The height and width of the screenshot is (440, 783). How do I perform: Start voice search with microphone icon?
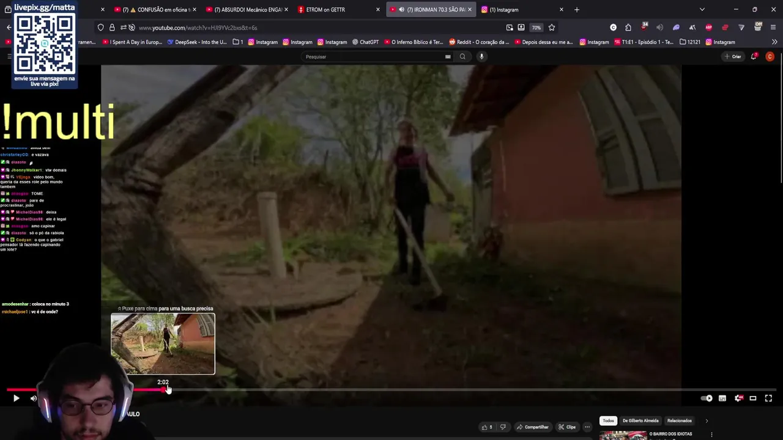point(481,57)
